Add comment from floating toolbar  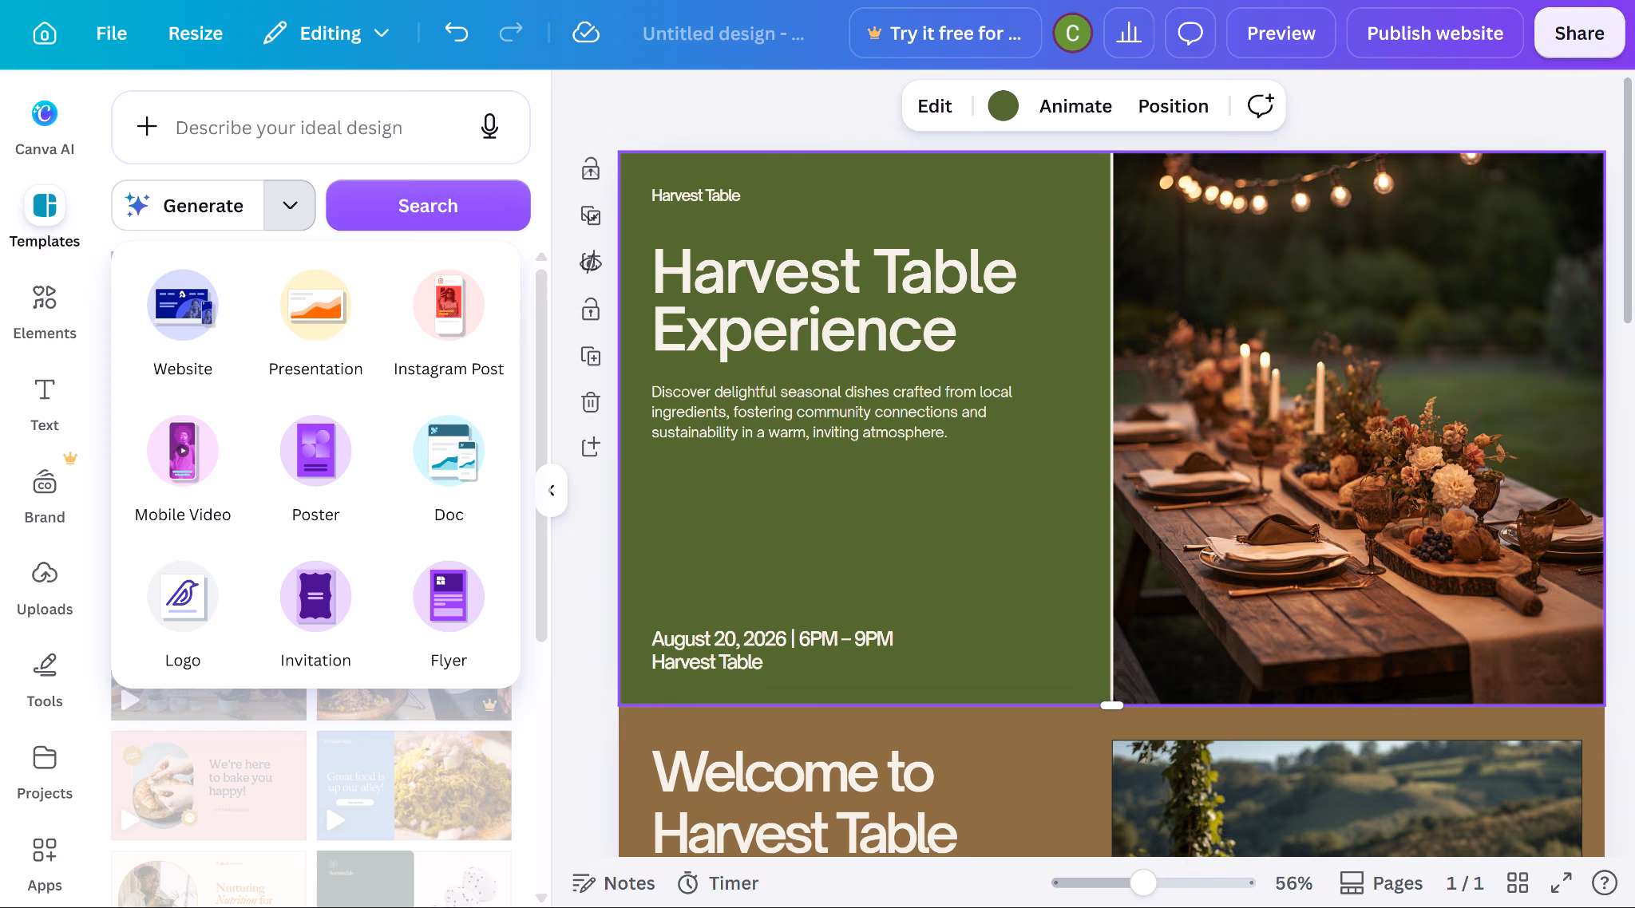click(1261, 106)
